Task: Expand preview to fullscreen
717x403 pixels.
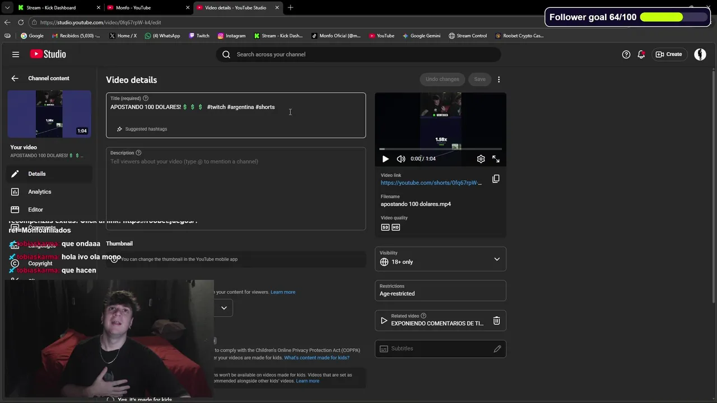Action: point(496,159)
